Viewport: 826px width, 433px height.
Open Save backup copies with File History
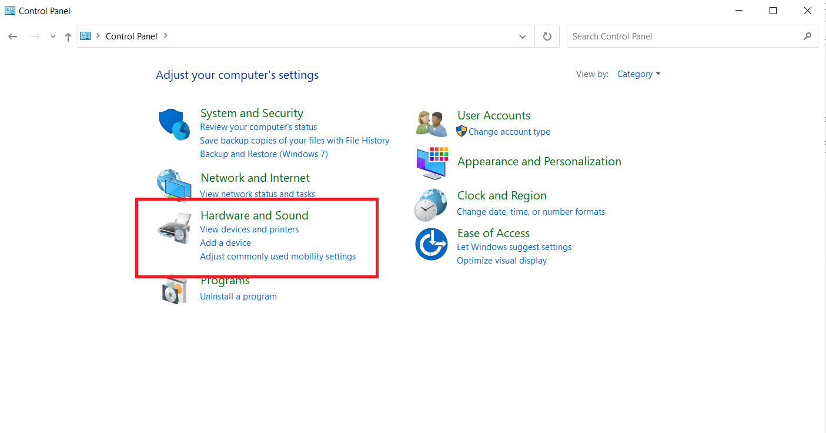pyautogui.click(x=295, y=141)
